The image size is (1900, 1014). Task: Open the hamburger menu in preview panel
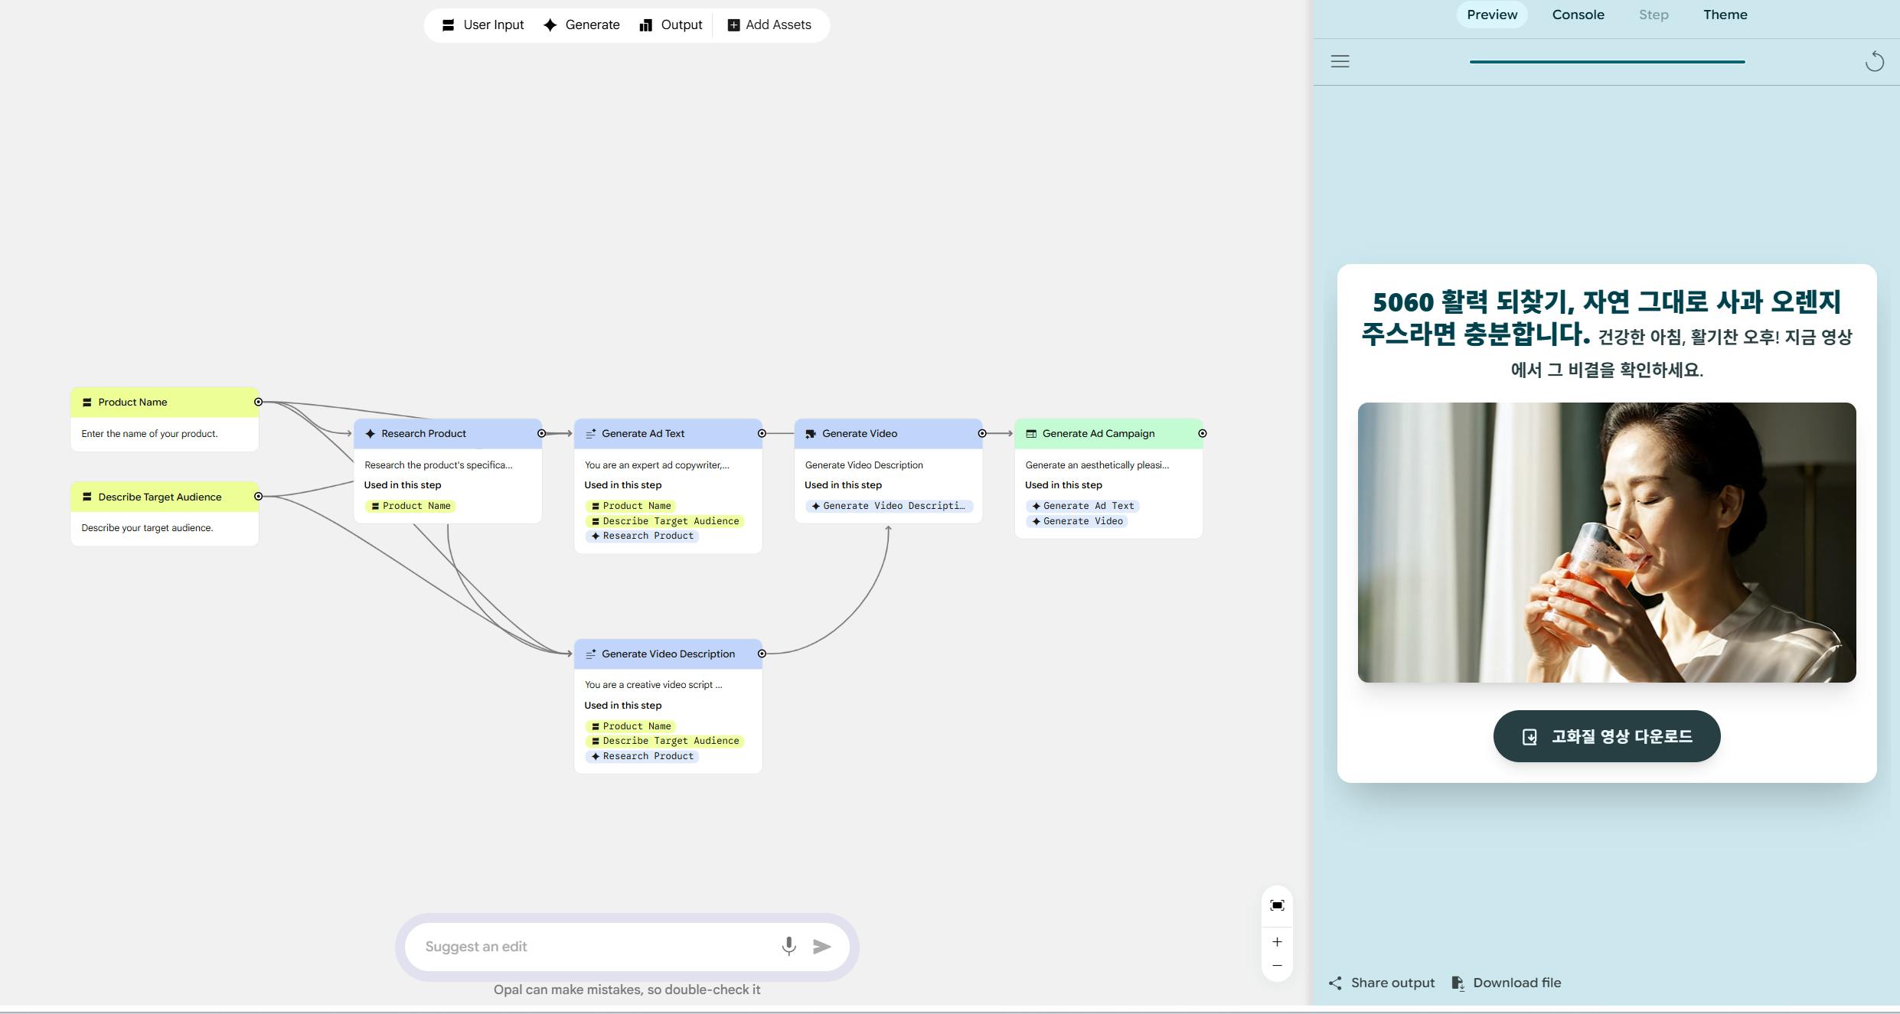tap(1340, 61)
